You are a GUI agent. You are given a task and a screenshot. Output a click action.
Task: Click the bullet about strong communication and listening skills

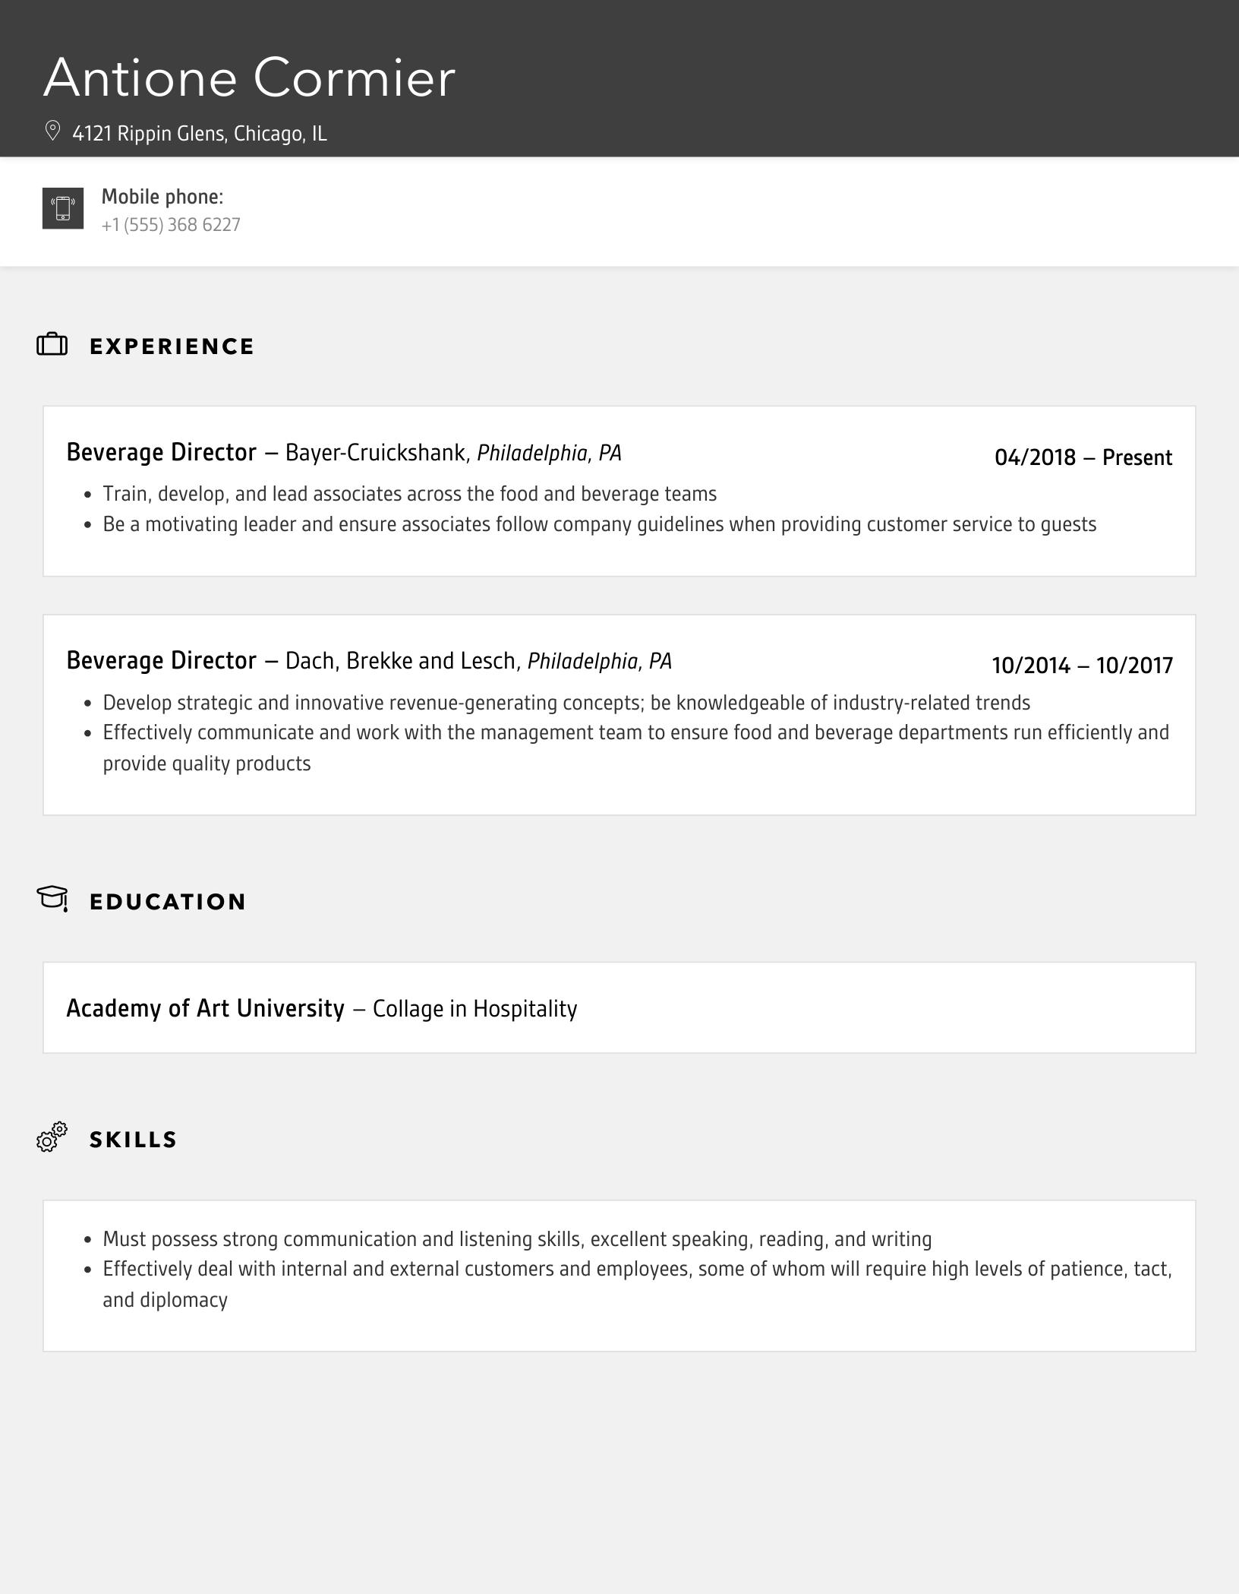point(517,1239)
